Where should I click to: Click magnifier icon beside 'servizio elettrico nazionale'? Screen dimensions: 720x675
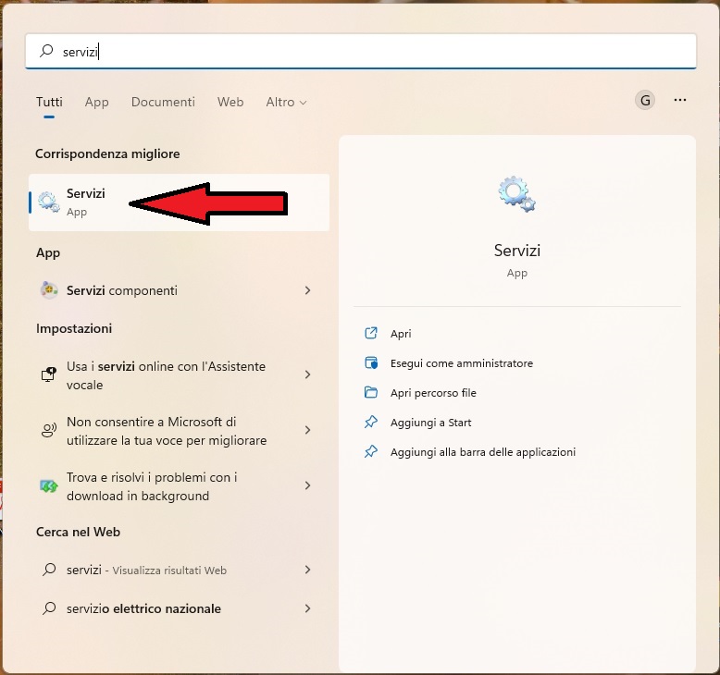coord(49,608)
